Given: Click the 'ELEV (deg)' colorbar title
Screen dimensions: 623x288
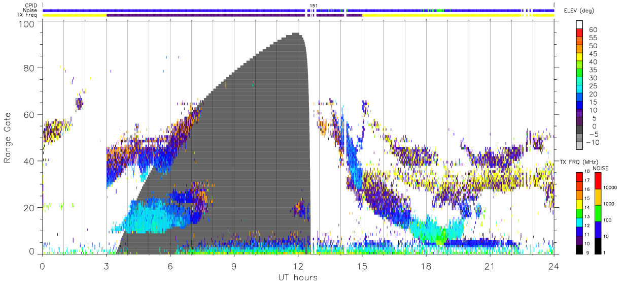Looking at the screenshot, I should (579, 11).
